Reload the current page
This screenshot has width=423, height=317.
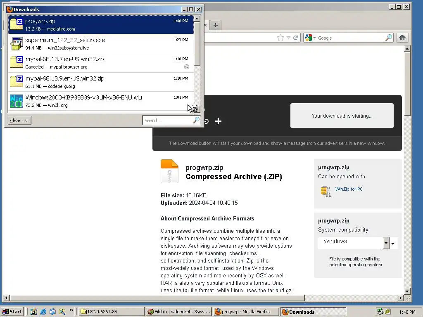[x=295, y=38]
